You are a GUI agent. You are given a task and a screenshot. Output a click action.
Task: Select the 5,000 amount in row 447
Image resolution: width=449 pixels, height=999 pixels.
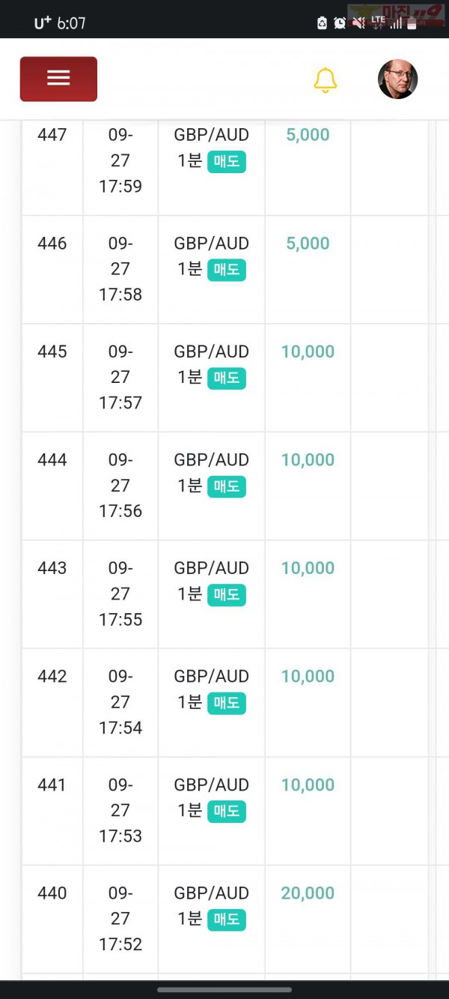(308, 135)
